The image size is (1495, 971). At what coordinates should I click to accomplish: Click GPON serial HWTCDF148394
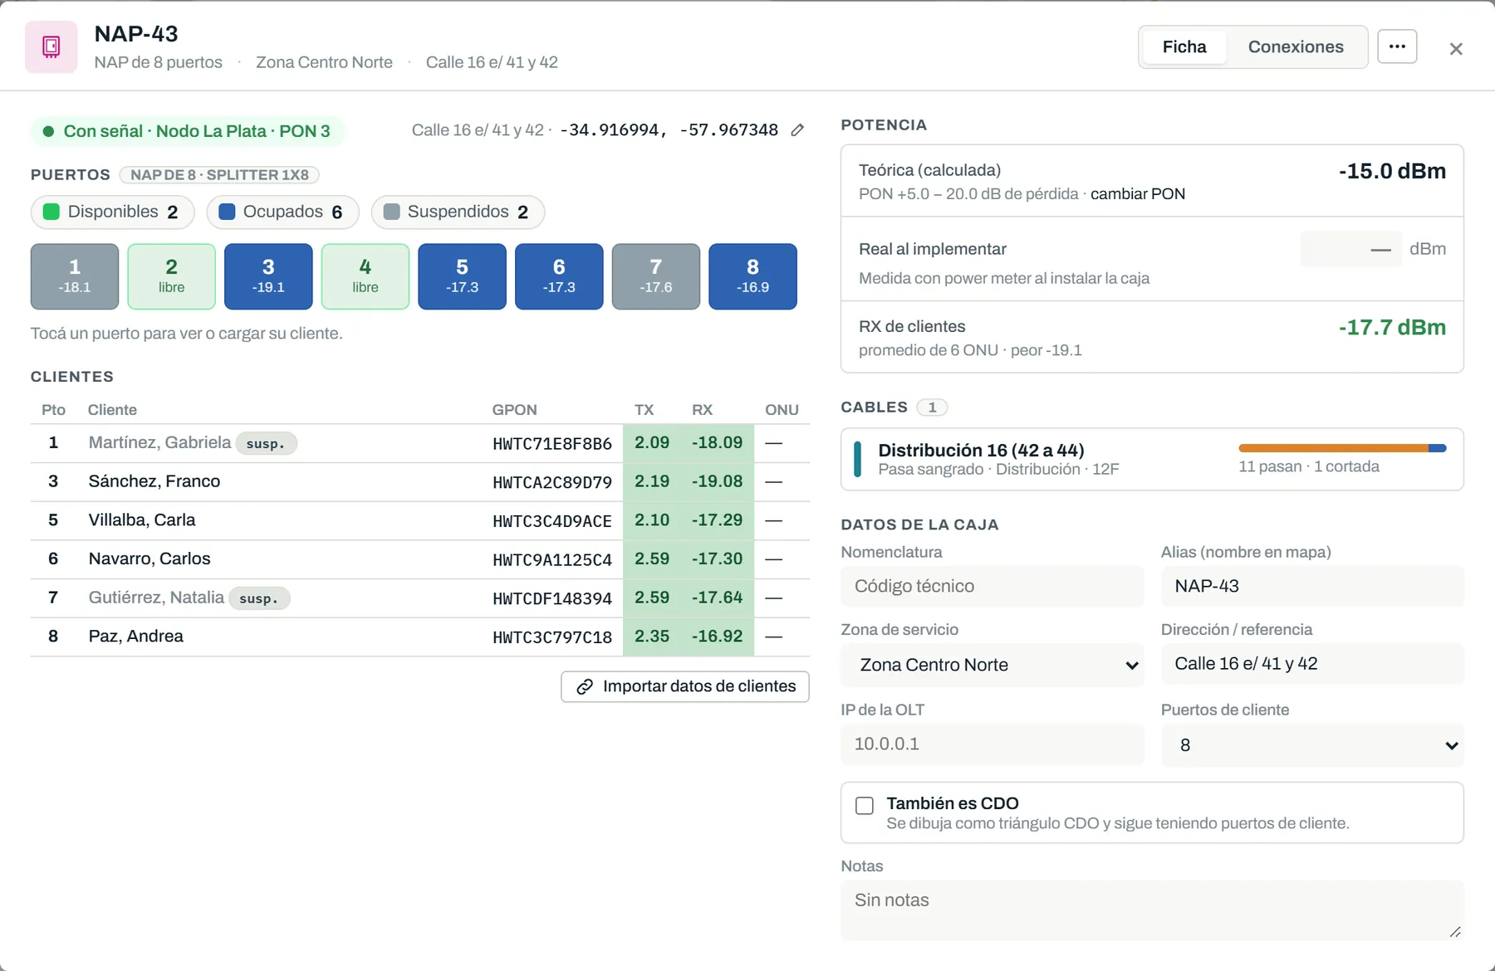click(552, 599)
